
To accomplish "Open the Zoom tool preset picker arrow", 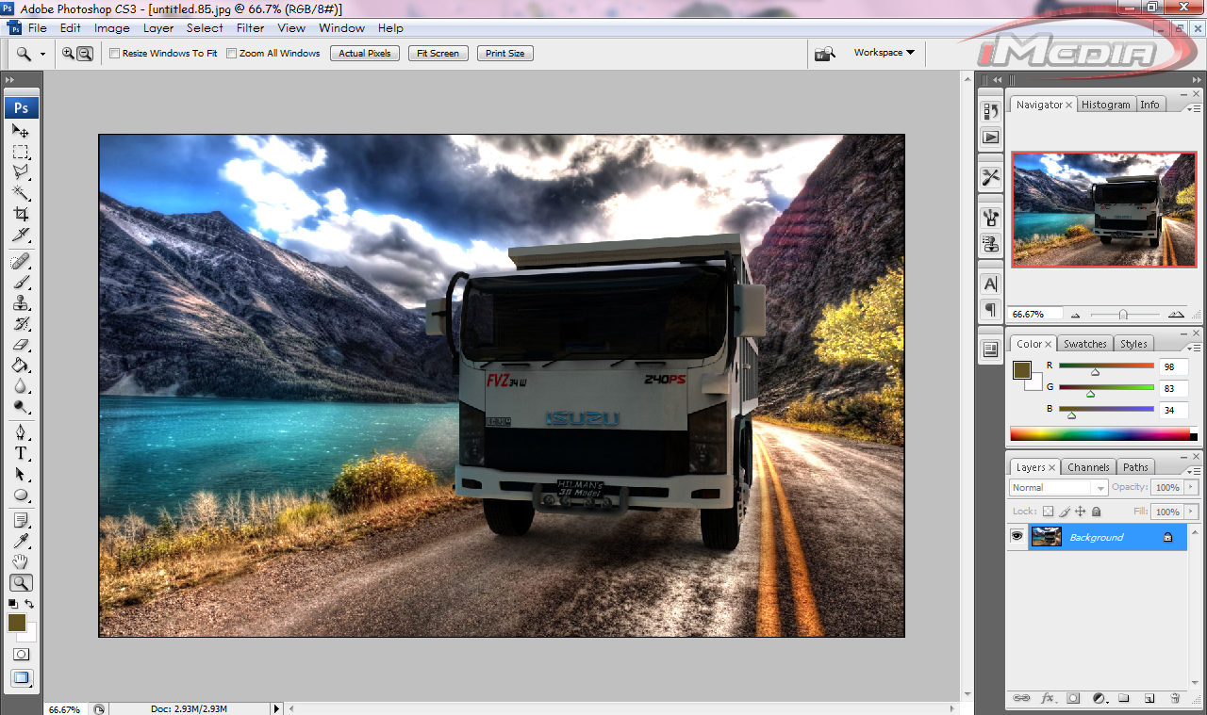I will [x=41, y=54].
